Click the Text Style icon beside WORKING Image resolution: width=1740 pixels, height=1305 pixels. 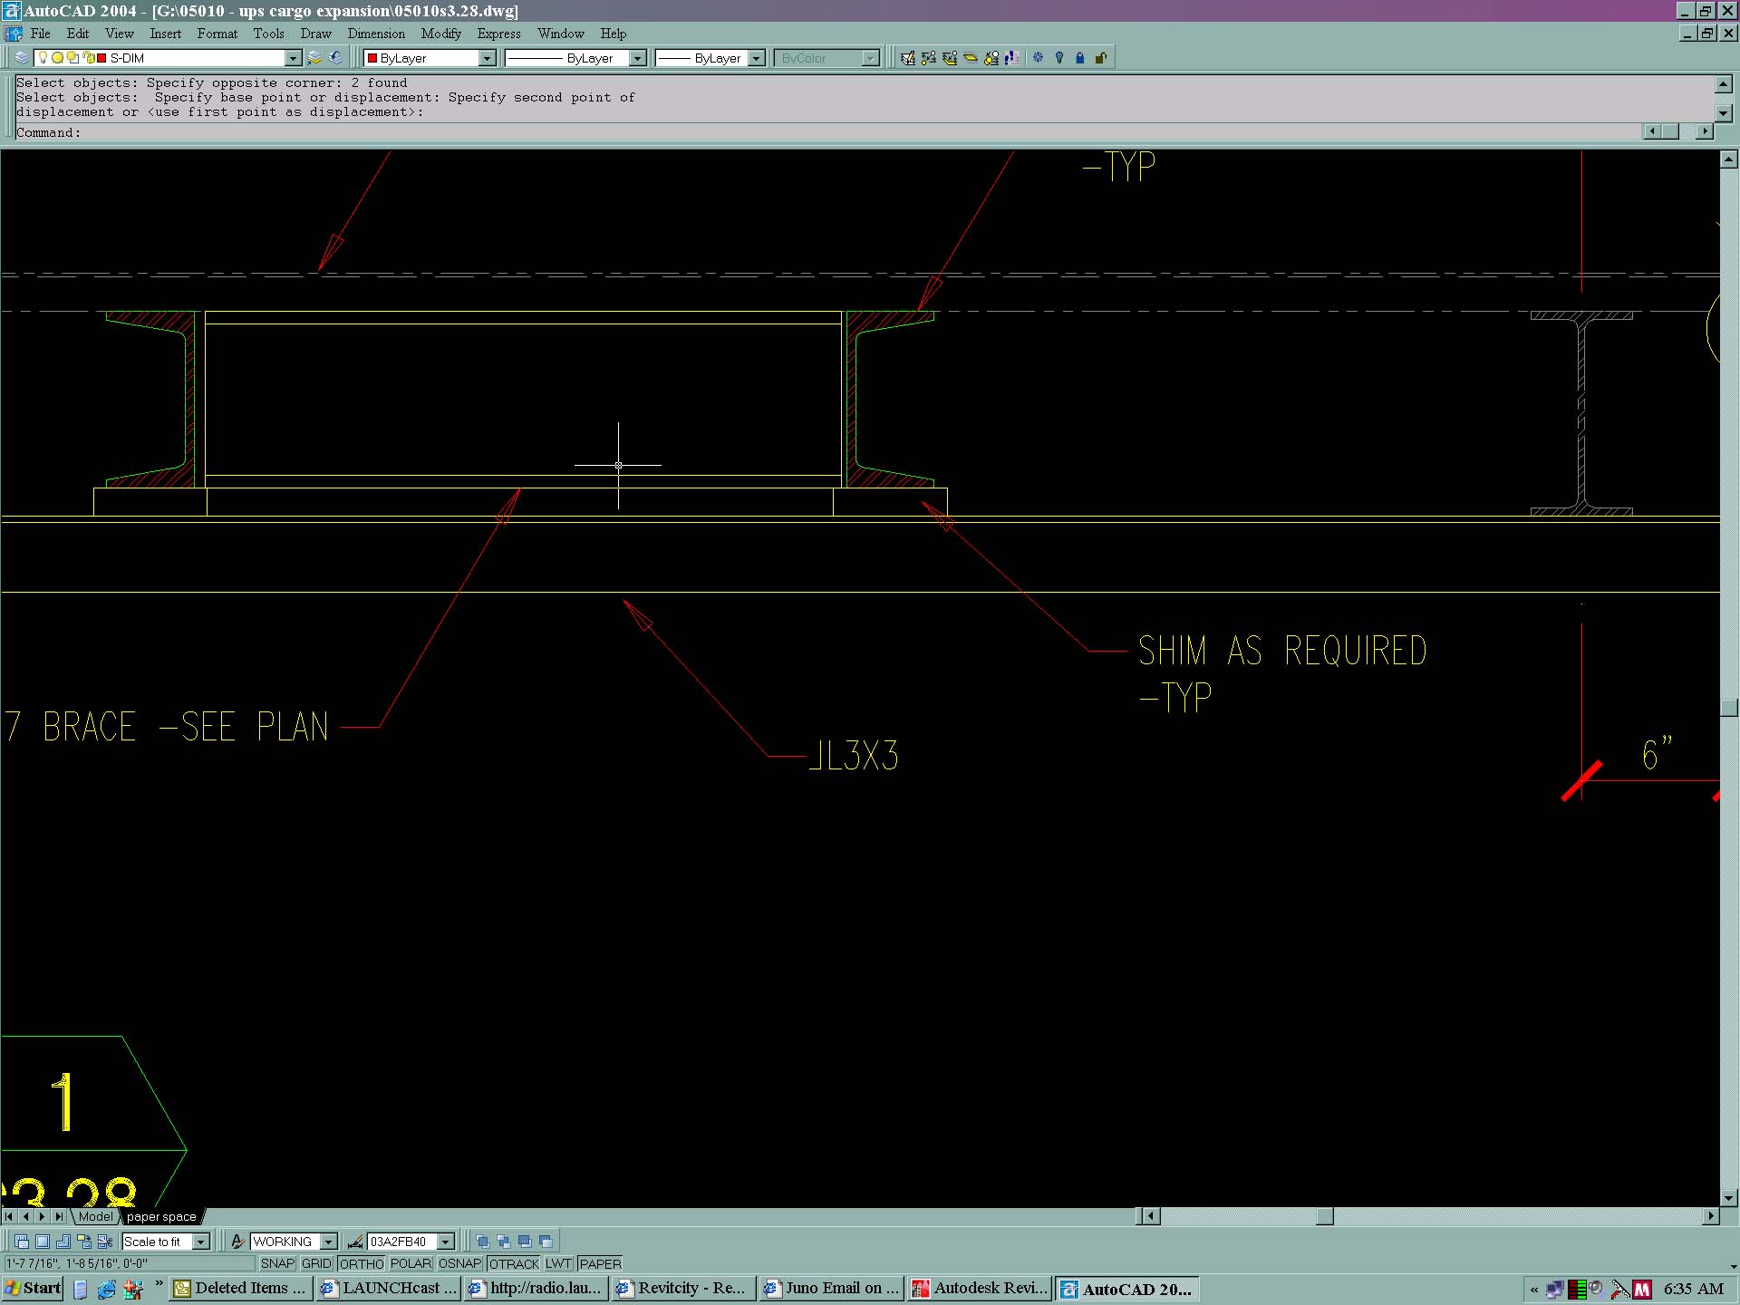pyautogui.click(x=237, y=1242)
